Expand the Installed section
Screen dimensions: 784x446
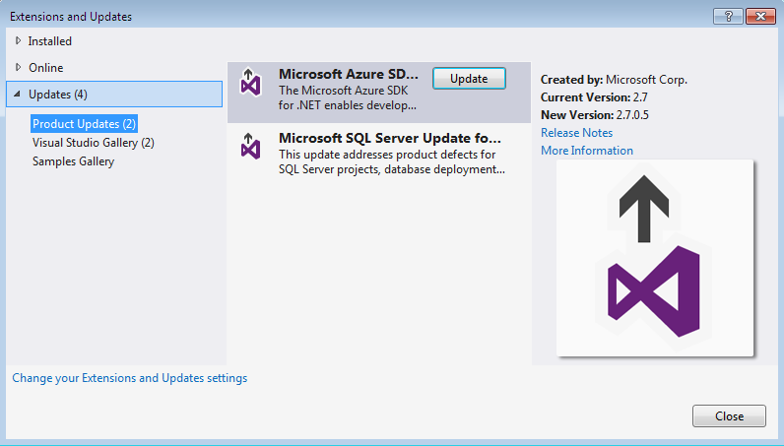click(19, 41)
